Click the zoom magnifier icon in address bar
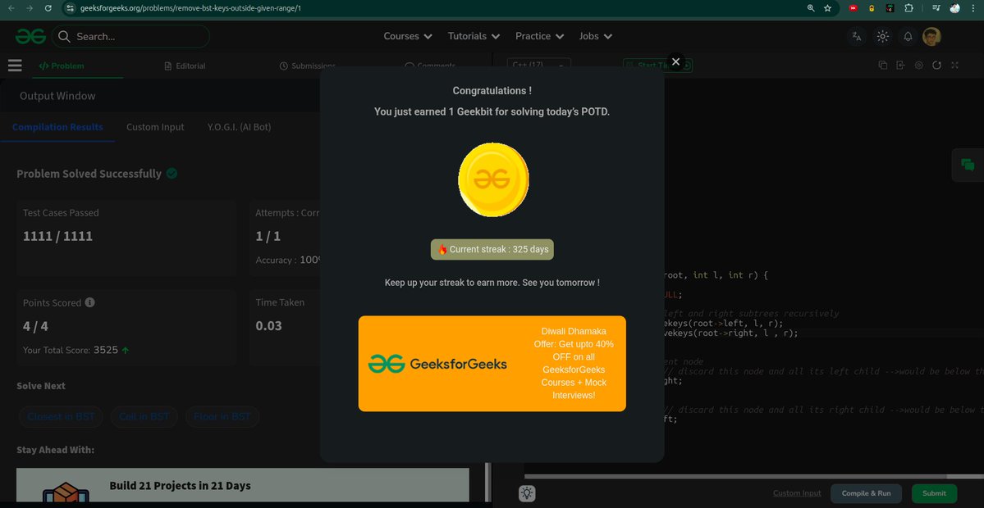Viewport: 984px width, 508px height. [x=811, y=8]
